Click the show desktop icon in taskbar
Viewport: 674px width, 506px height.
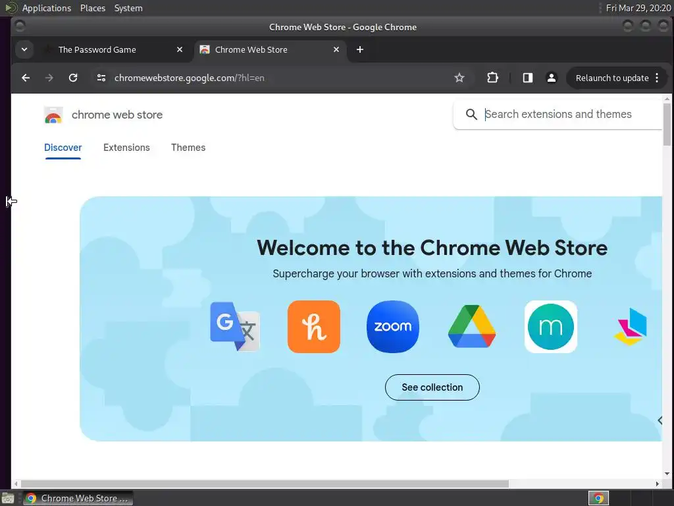coord(8,499)
